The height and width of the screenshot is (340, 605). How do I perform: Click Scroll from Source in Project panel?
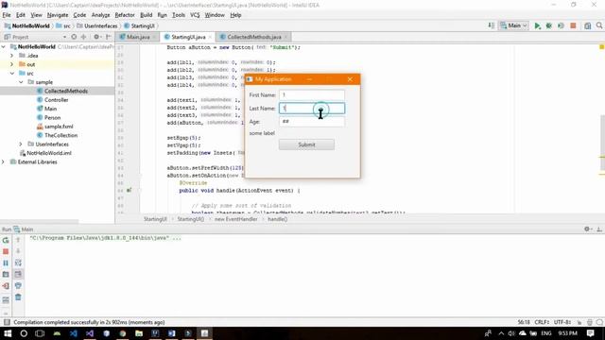pyautogui.click(x=74, y=37)
